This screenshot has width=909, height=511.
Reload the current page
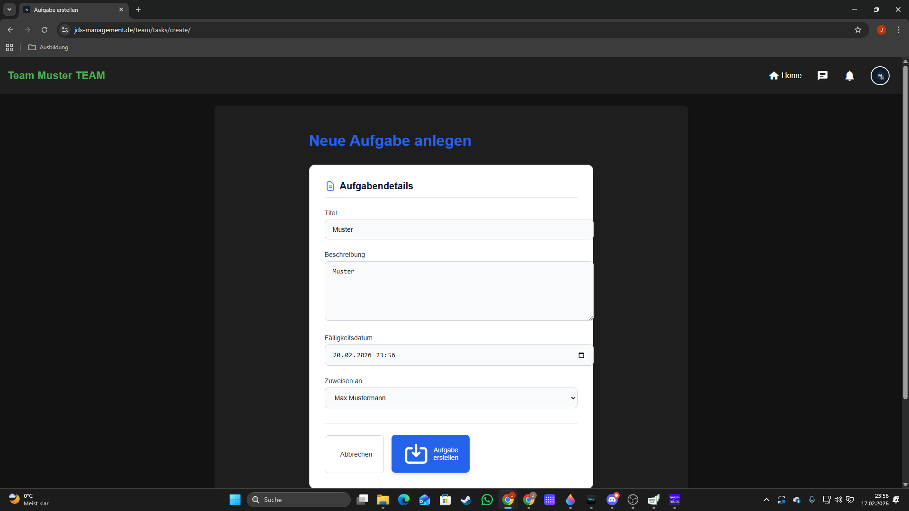(x=44, y=29)
